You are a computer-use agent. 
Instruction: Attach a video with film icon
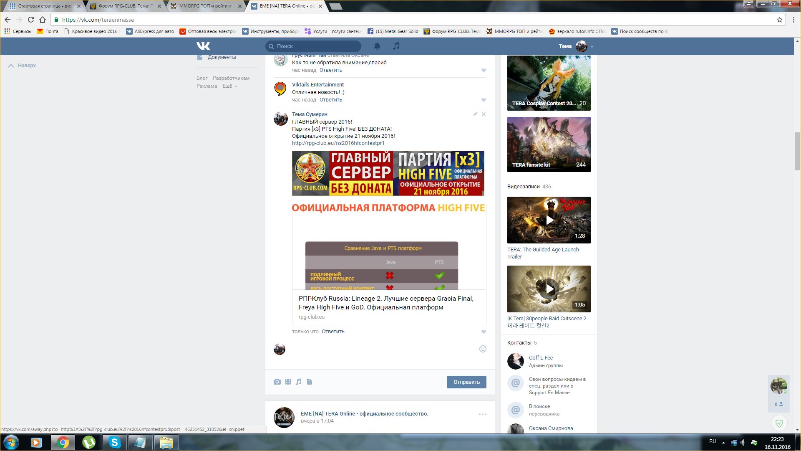pyautogui.click(x=288, y=382)
